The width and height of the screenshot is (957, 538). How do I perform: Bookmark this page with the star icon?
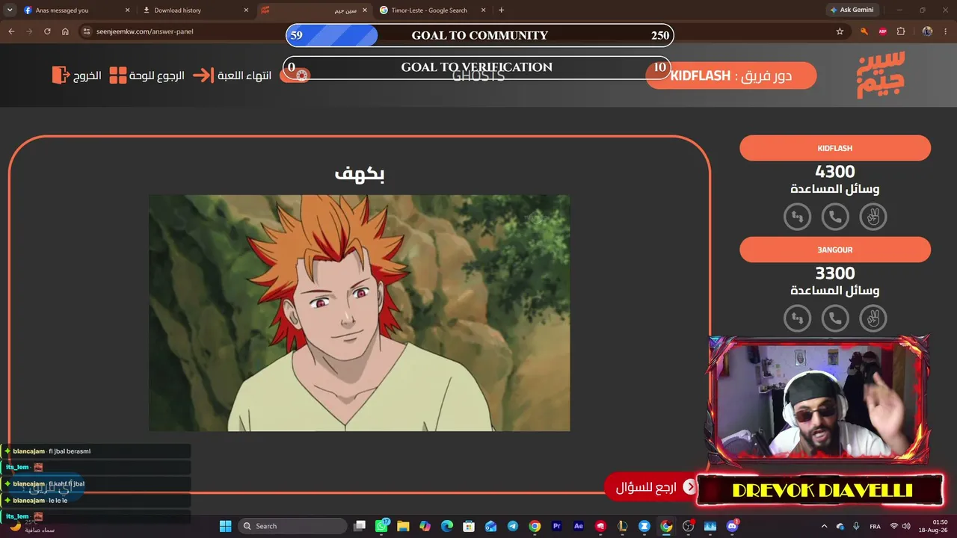point(840,31)
